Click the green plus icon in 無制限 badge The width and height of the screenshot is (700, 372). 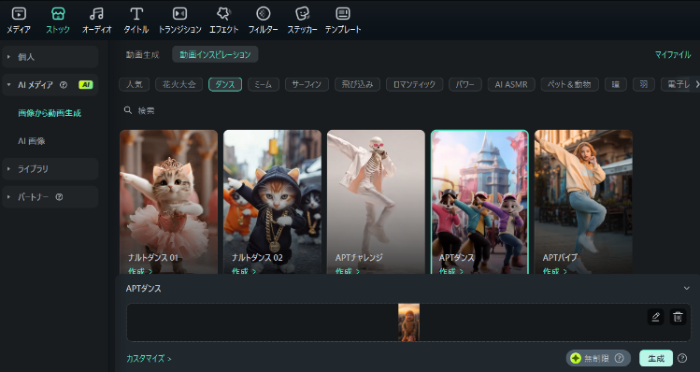tap(576, 358)
